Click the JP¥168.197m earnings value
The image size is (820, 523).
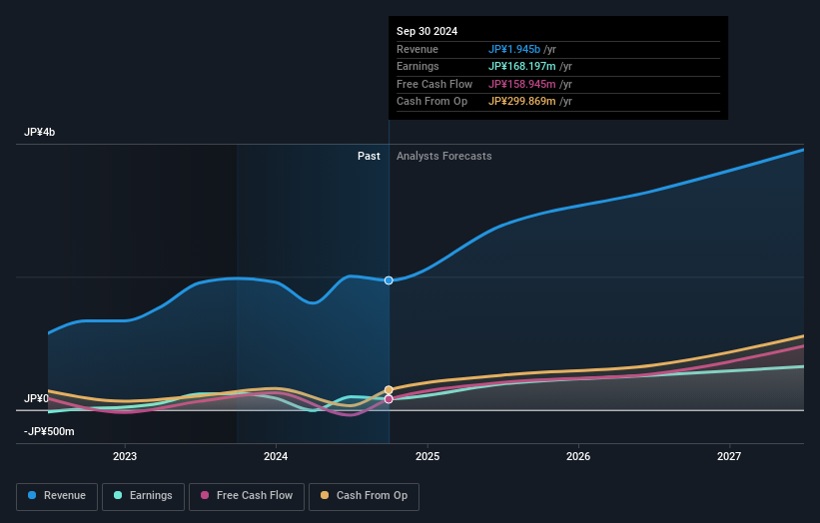(x=522, y=66)
